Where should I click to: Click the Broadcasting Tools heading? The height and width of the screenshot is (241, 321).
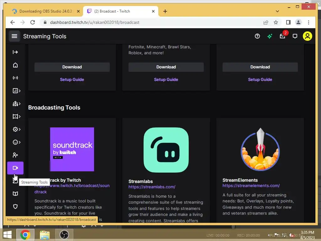[54, 108]
